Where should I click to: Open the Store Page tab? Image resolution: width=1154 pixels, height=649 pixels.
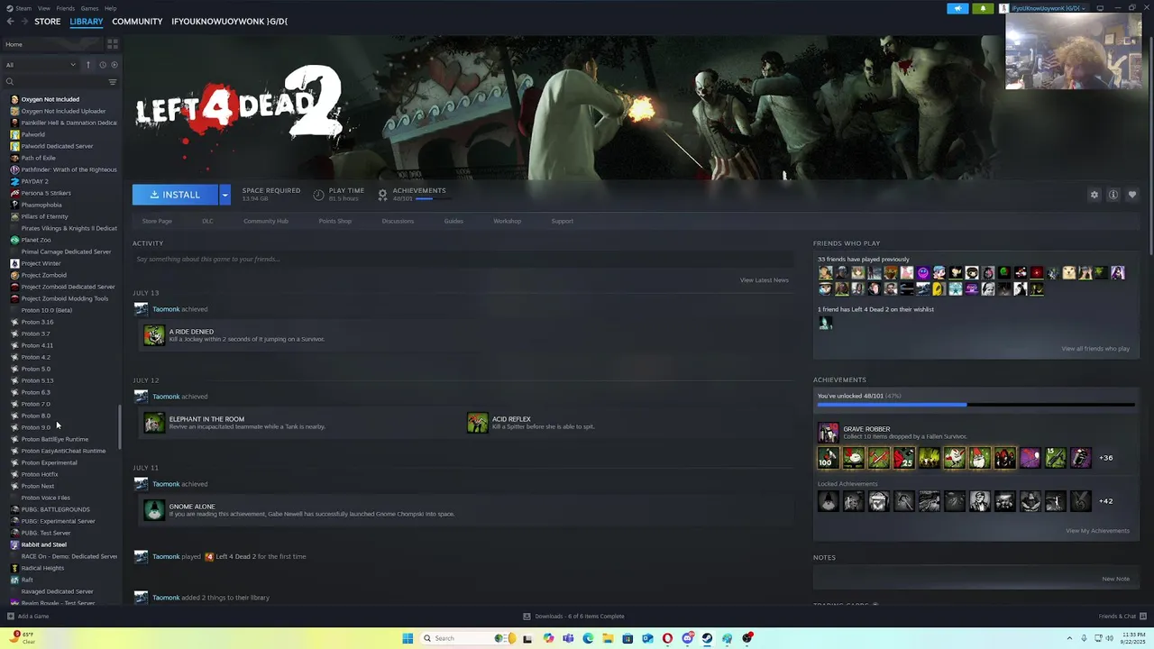(157, 221)
